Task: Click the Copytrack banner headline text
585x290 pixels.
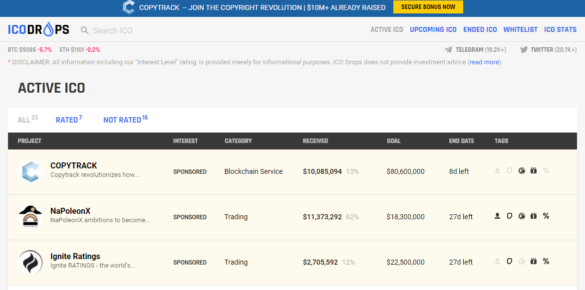Action: click(x=262, y=7)
